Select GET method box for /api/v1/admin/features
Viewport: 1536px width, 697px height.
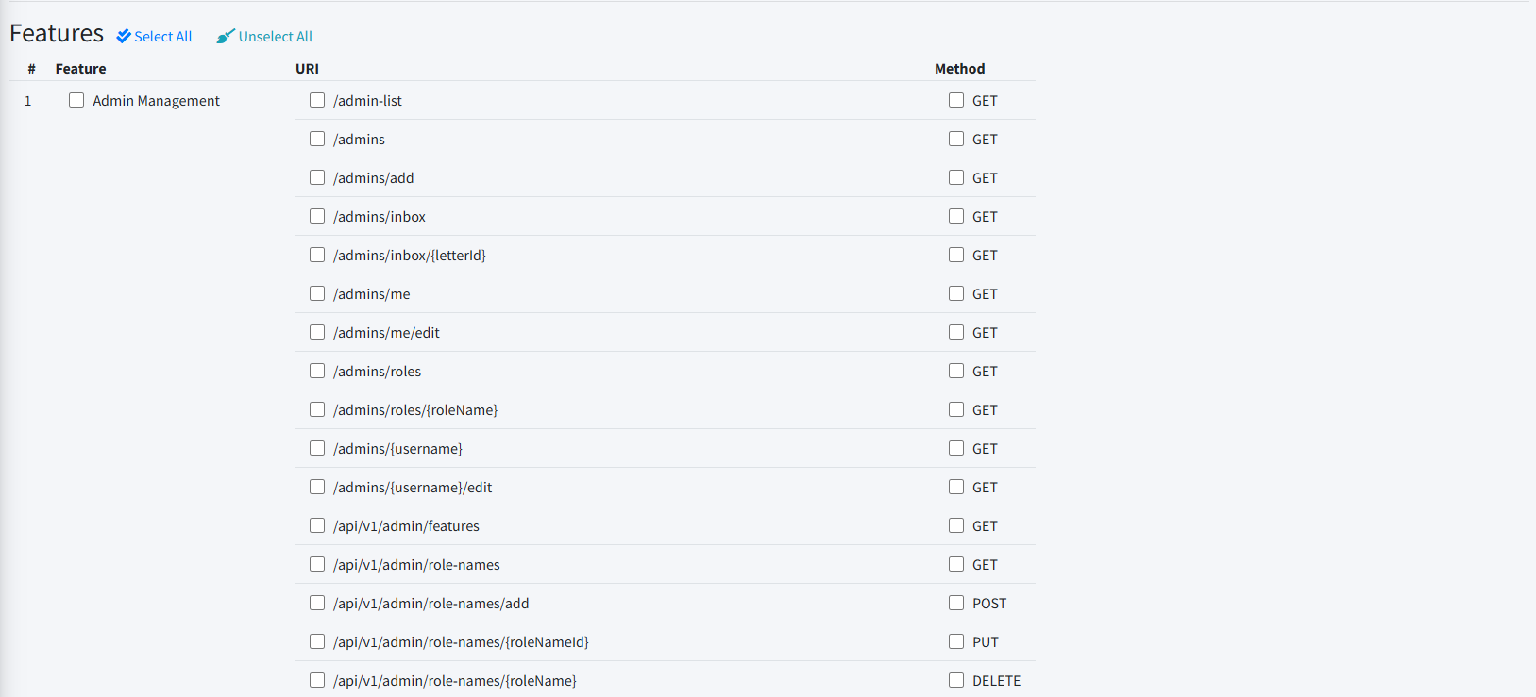point(956,525)
